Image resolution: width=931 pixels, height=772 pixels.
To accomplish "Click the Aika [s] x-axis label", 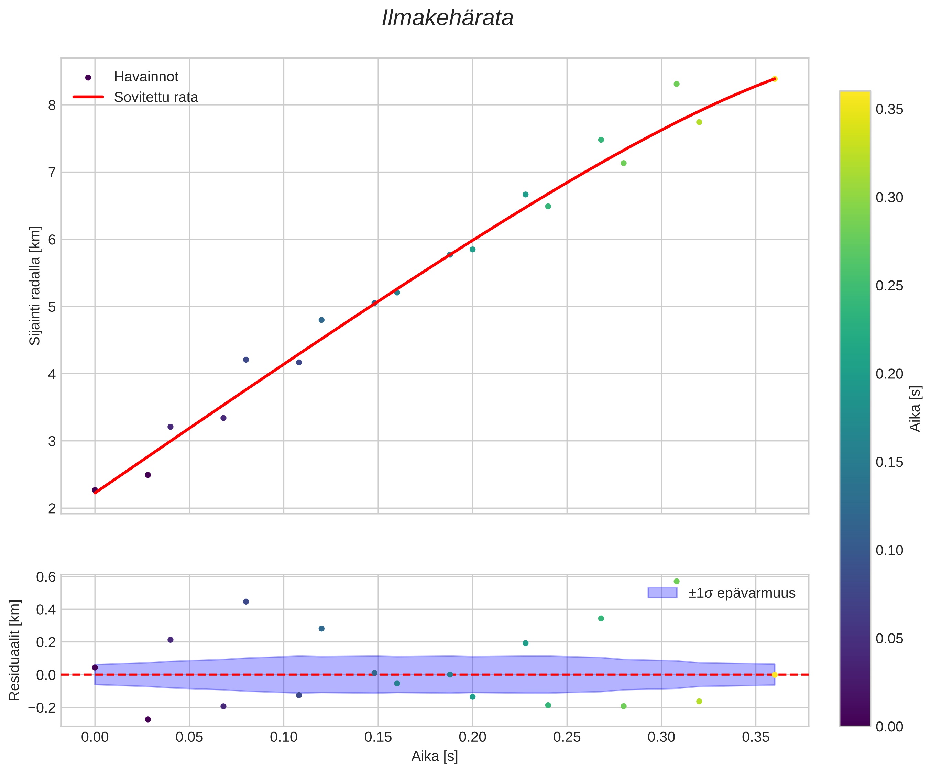I will 435,756.
